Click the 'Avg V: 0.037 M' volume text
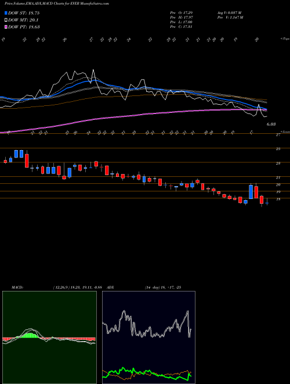Screen dimensions: 290x384 tap(229, 13)
